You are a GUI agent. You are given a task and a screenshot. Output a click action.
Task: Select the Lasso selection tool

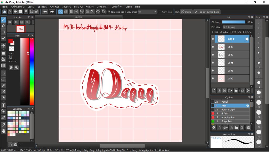coord(3,79)
